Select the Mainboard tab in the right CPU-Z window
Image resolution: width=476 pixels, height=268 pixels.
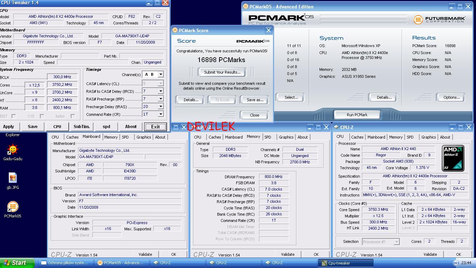point(376,137)
